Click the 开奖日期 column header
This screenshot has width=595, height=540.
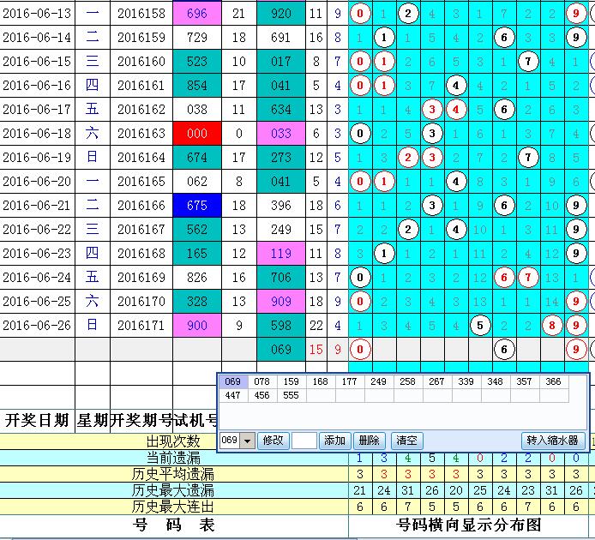coord(37,420)
